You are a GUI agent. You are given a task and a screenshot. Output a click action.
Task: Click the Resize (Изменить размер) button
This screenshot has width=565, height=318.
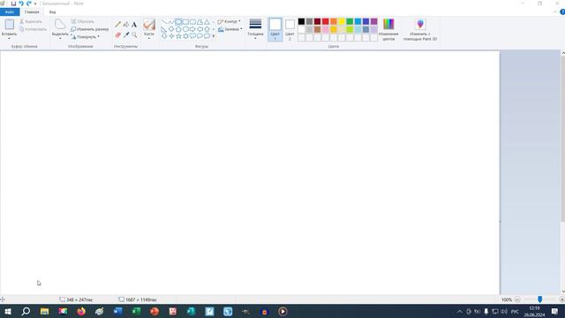coord(90,29)
